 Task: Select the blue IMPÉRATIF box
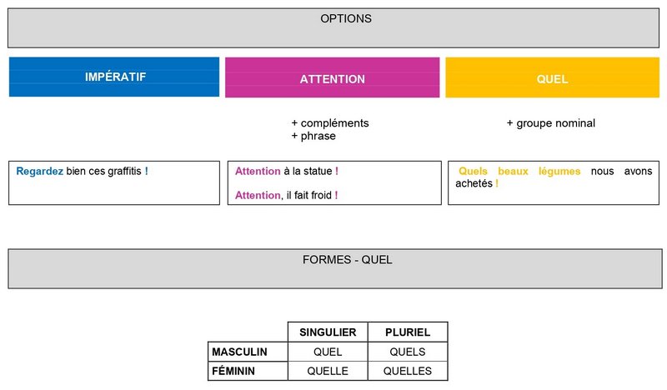point(115,77)
